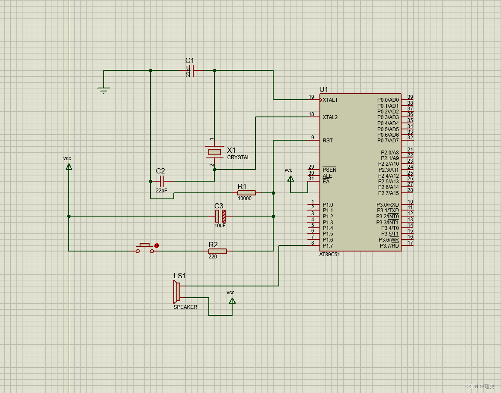The height and width of the screenshot is (393, 501).
Task: Click pin number 39 at P0.0
Action: [410, 97]
